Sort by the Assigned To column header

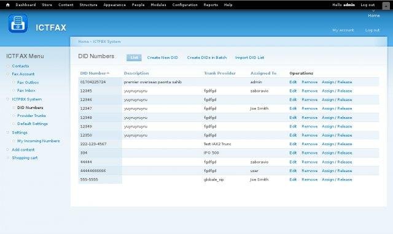coord(263,74)
